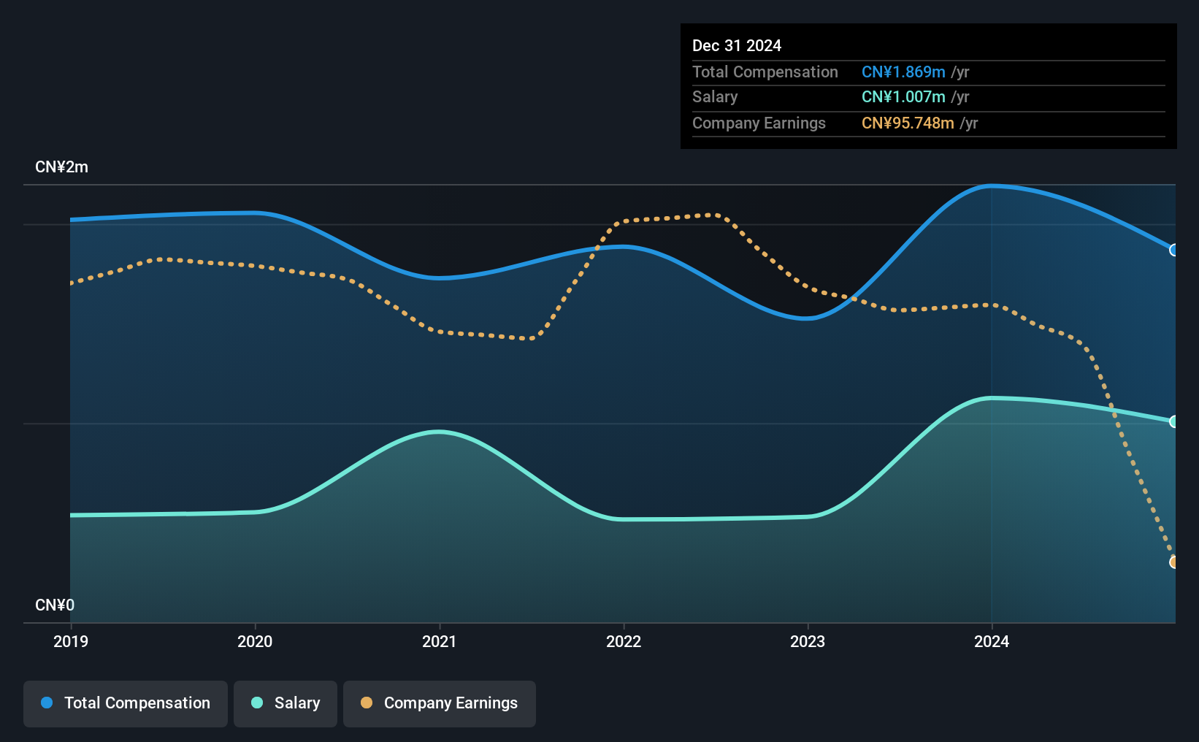Click the CN¥2m y-axis label

[x=62, y=167]
